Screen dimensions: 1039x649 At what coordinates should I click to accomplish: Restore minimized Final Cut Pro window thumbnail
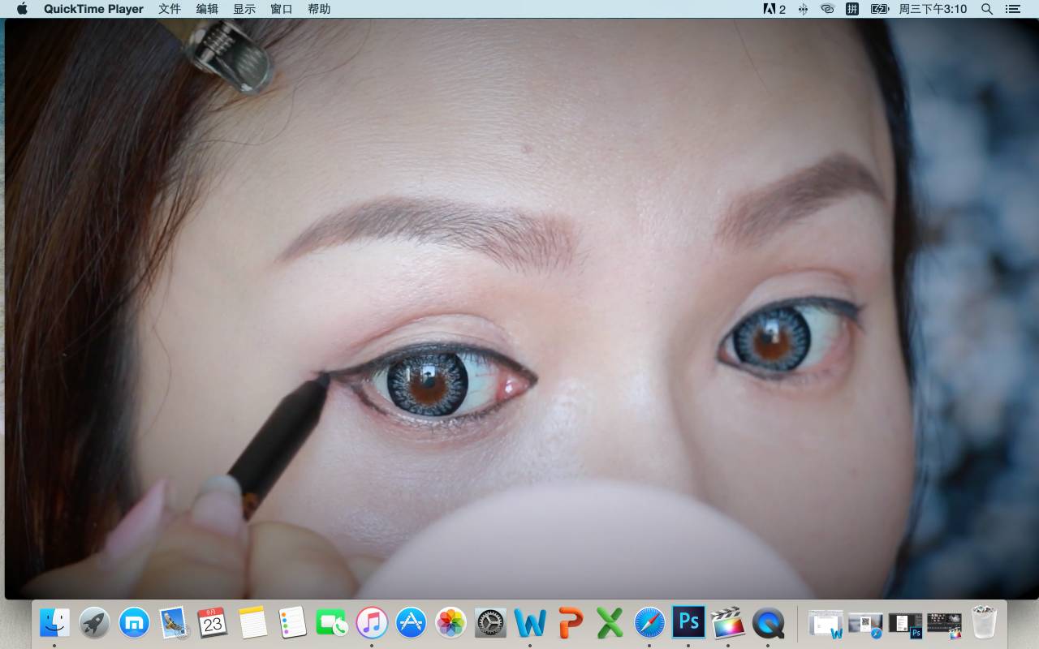point(944,624)
